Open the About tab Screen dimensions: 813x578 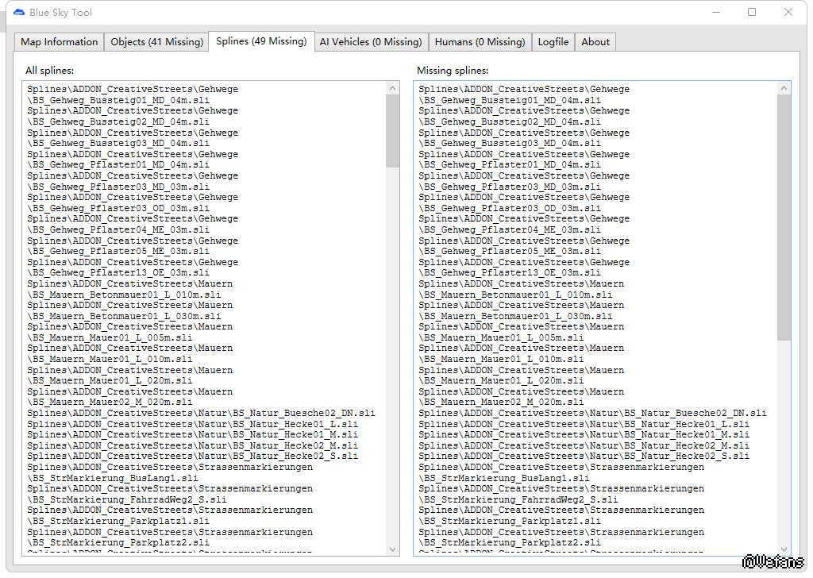(x=595, y=42)
